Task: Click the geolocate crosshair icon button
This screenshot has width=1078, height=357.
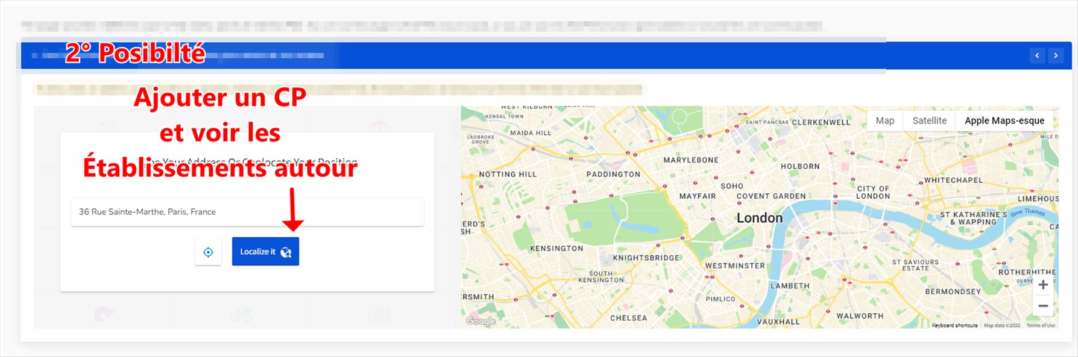Action: 208,252
